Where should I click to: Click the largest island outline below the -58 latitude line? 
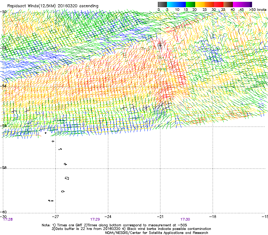pyautogui.click(x=67, y=178)
